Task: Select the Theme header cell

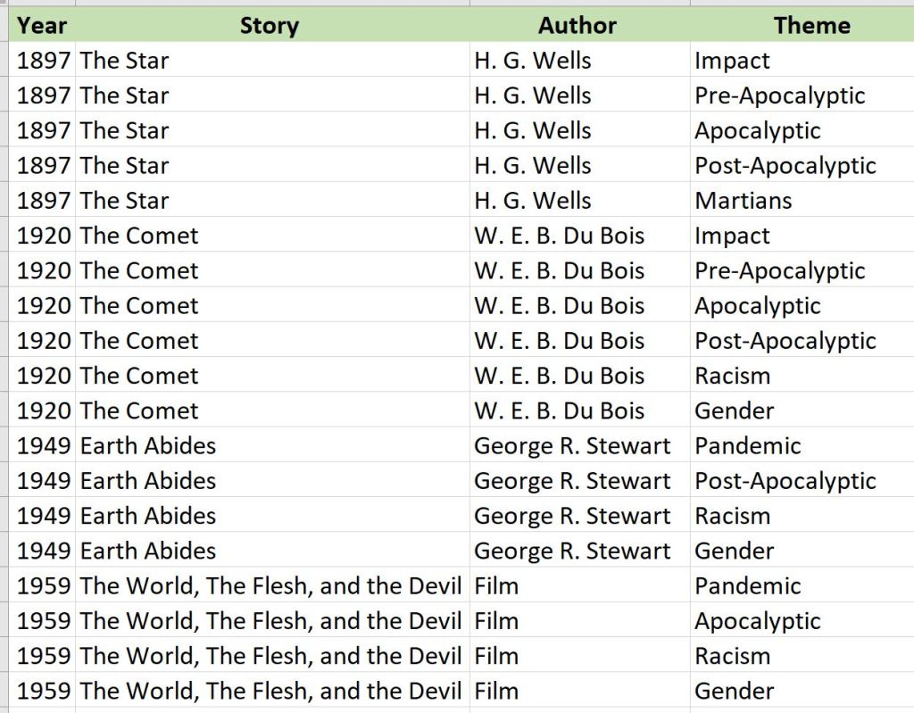Action: pos(811,26)
